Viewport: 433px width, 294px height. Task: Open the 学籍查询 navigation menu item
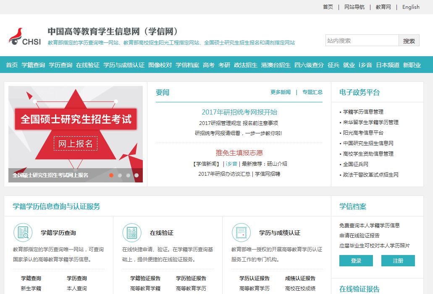click(x=33, y=65)
